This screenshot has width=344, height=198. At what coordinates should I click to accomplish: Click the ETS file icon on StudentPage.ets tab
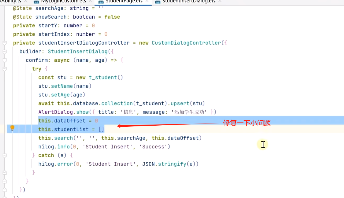(101, 2)
